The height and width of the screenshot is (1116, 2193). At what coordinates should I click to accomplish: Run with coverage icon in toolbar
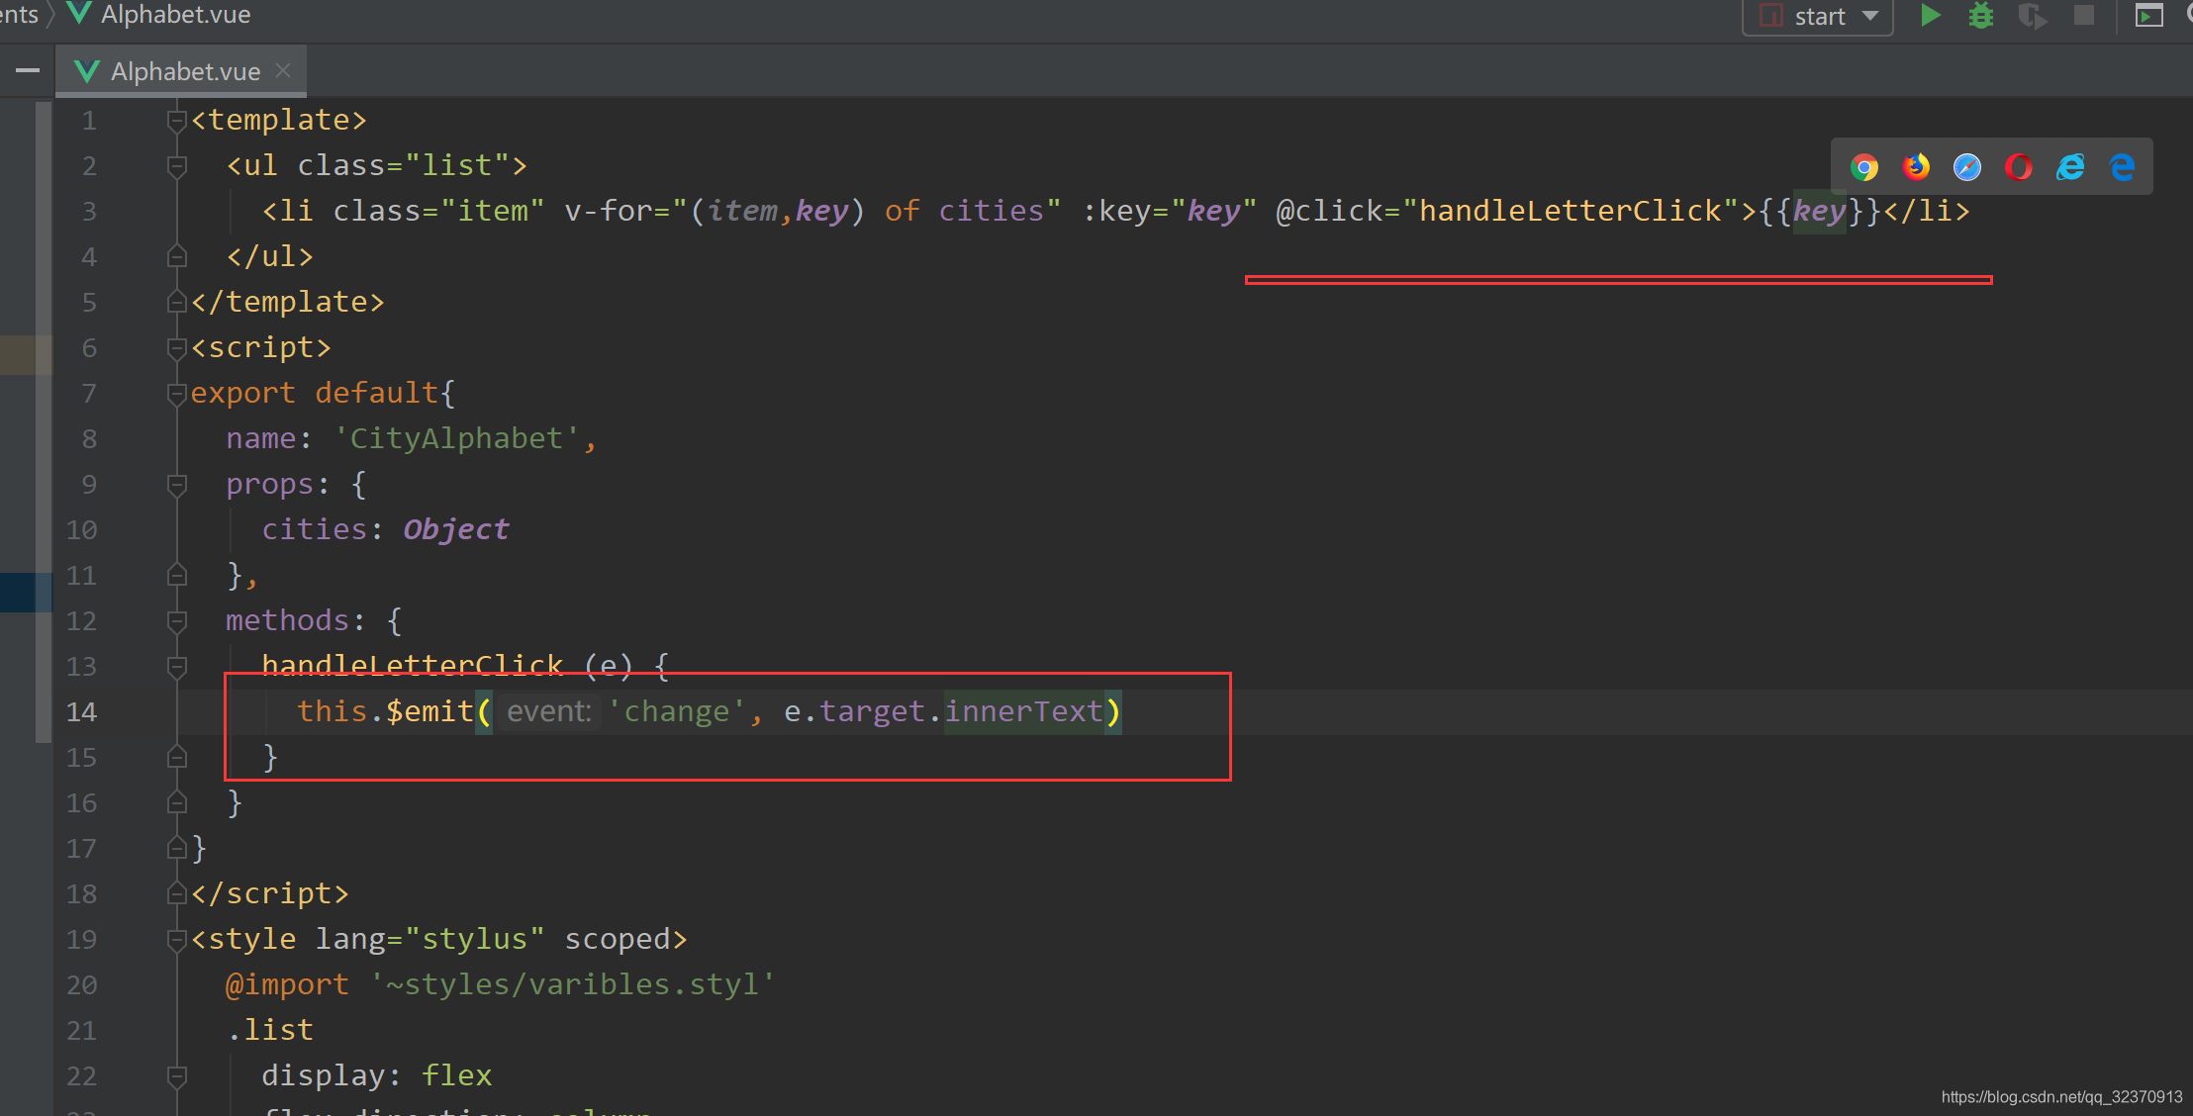coord(2033,15)
